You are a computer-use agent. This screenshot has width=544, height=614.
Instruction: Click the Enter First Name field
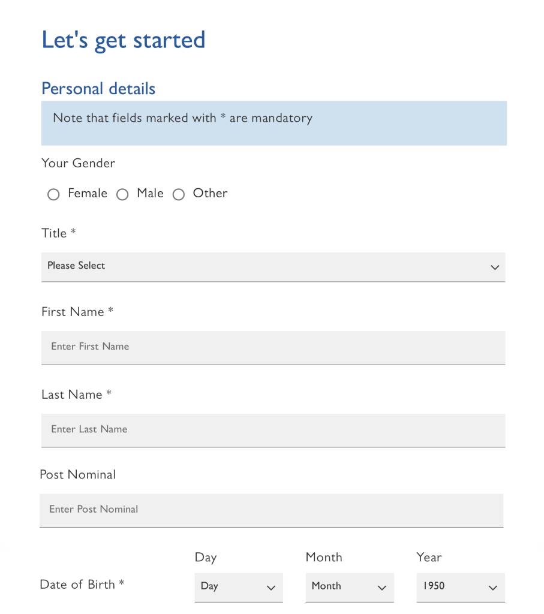pos(273,347)
